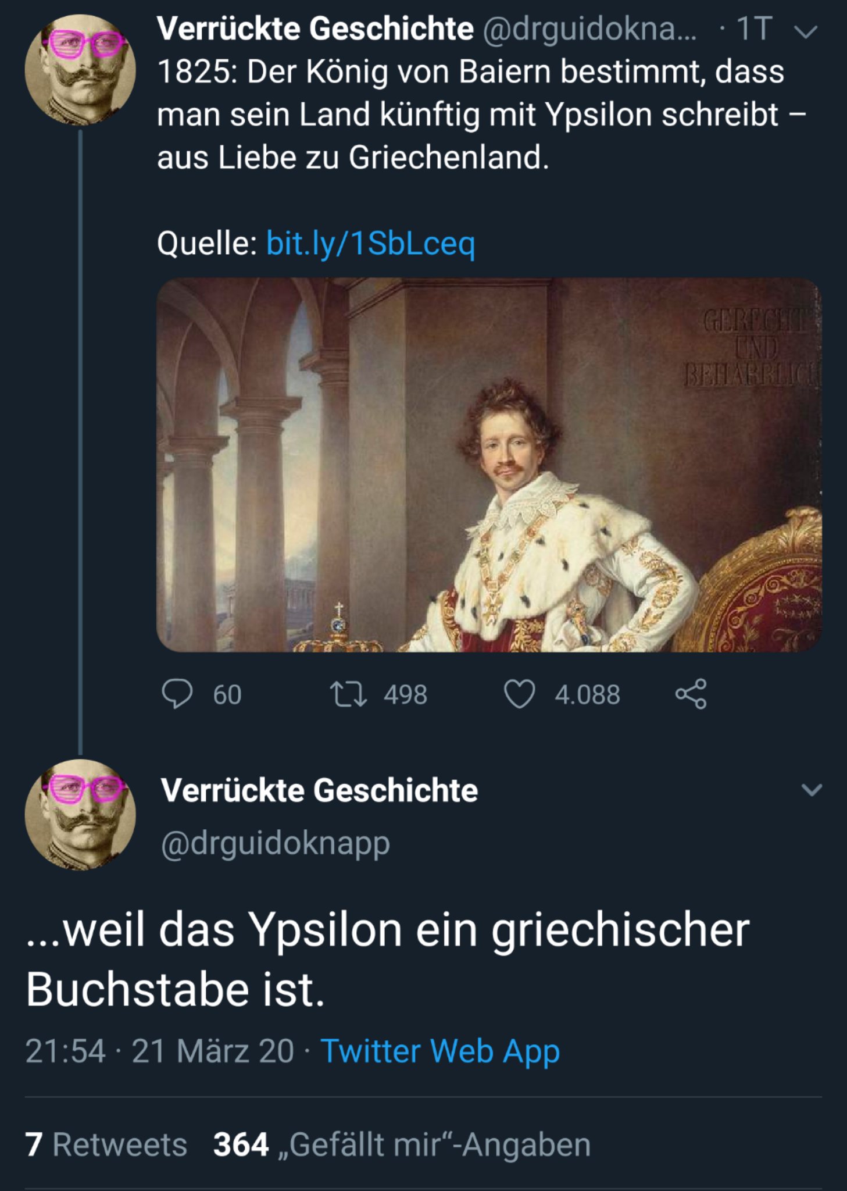Open the chevron menu on the reply tweet

pos(812,790)
